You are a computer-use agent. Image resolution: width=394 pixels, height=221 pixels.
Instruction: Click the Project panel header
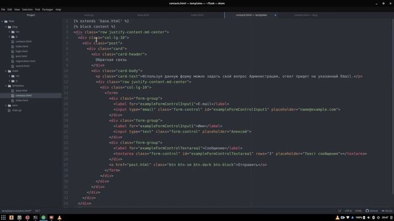coord(31,15)
